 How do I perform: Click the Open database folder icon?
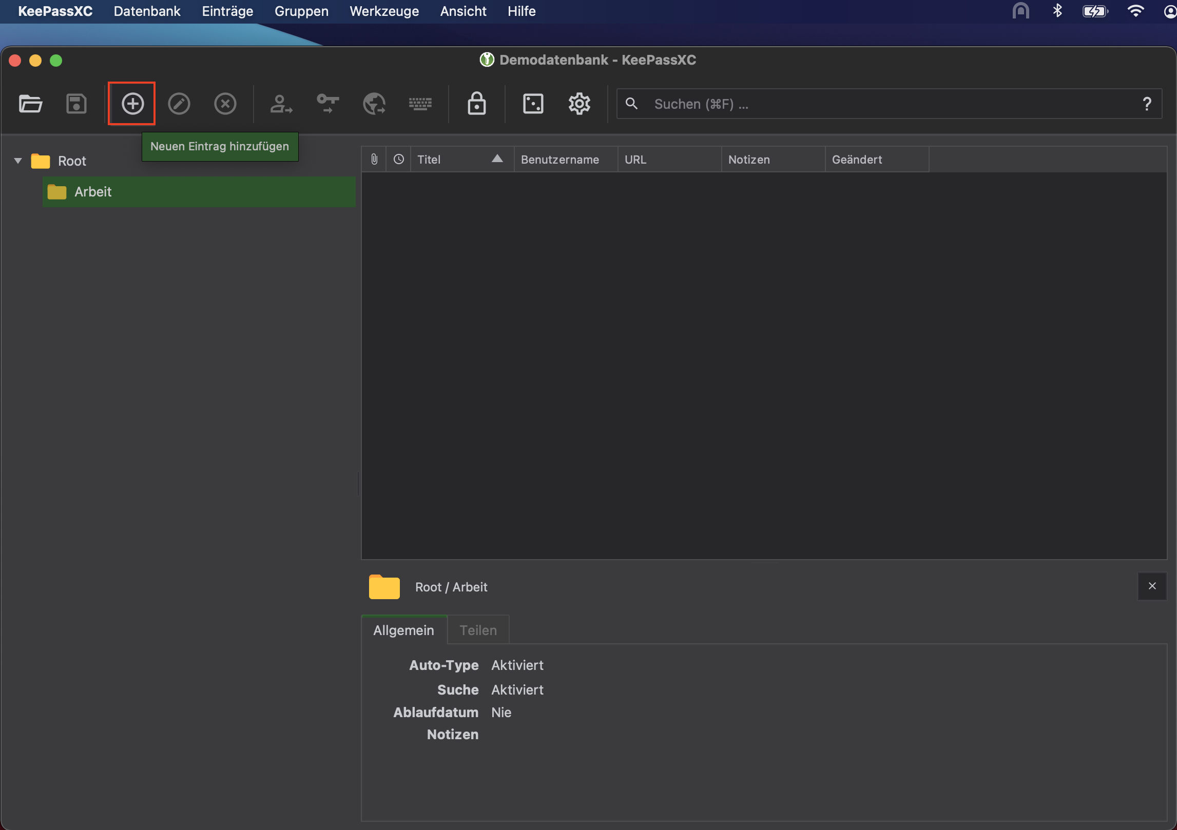(x=30, y=104)
